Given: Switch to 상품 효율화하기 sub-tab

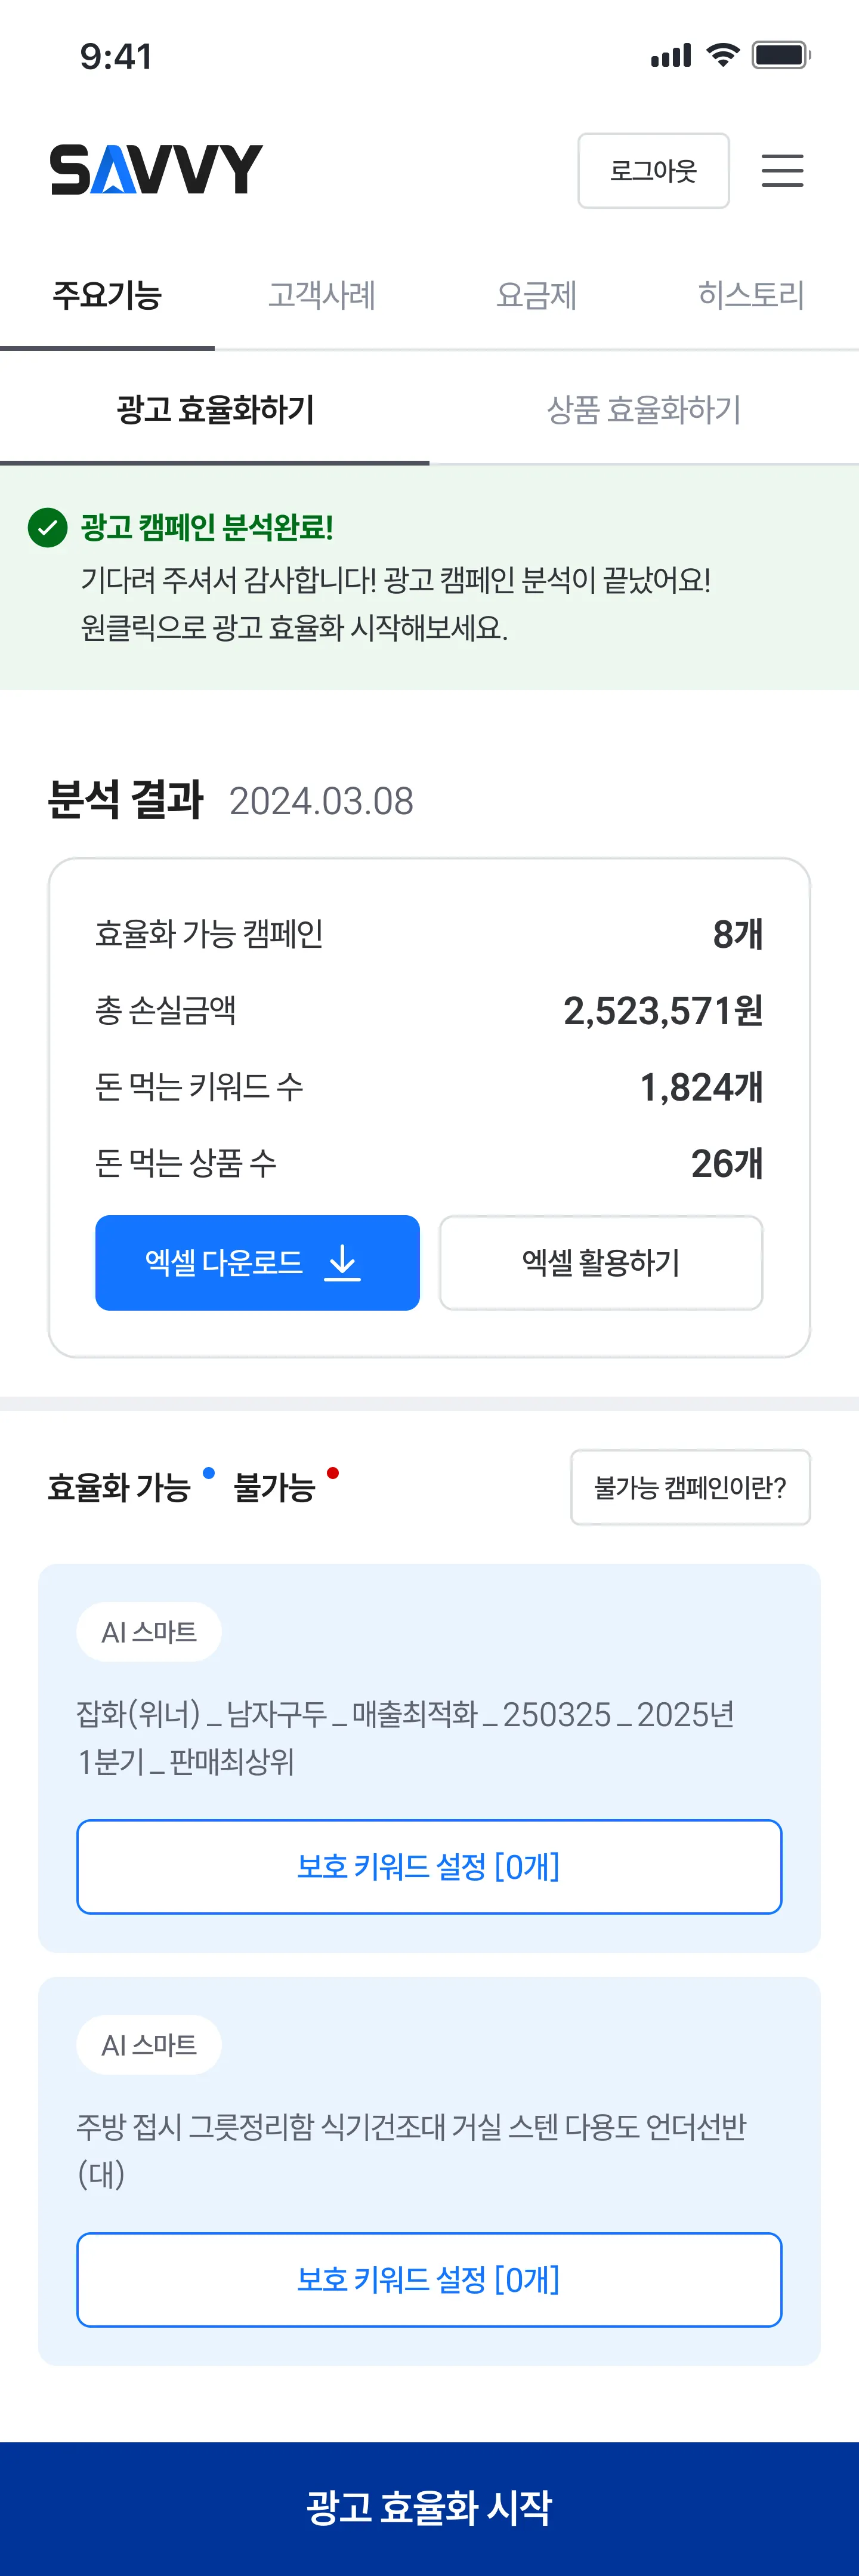Looking at the screenshot, I should pyautogui.click(x=644, y=410).
